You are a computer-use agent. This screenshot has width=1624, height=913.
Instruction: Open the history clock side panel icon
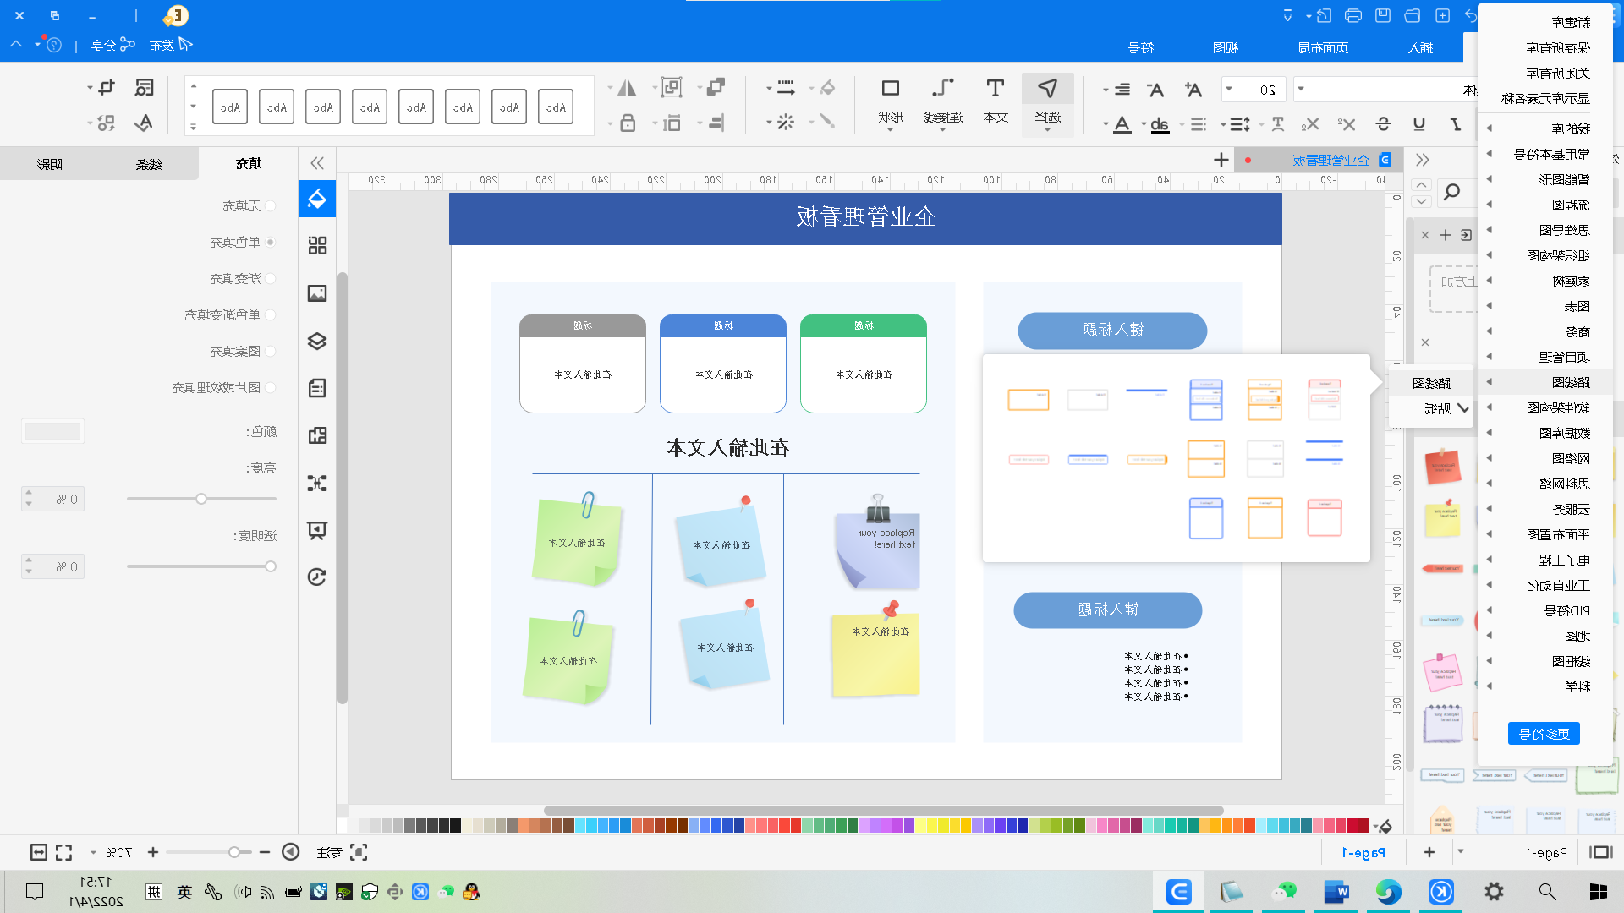(317, 577)
